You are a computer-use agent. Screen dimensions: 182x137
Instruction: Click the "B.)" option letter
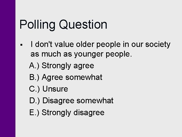coord(34,77)
